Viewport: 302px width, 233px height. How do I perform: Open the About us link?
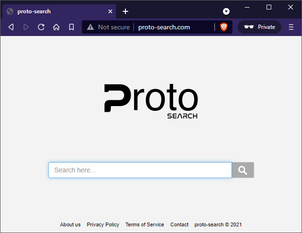click(x=70, y=224)
